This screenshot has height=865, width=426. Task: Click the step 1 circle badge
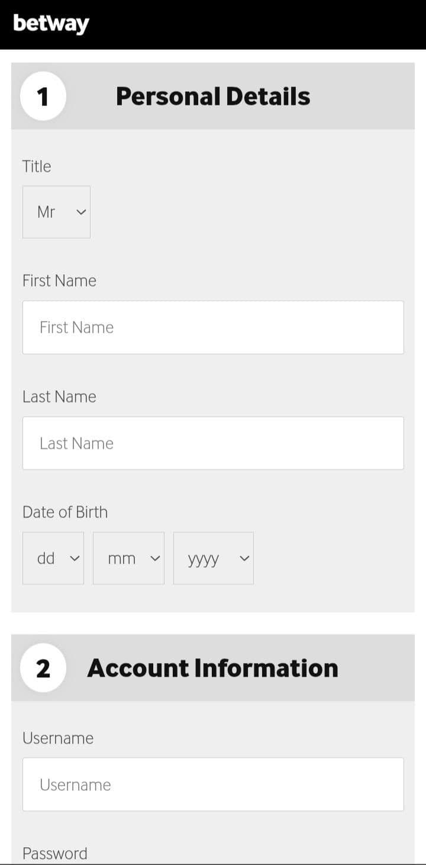point(43,96)
